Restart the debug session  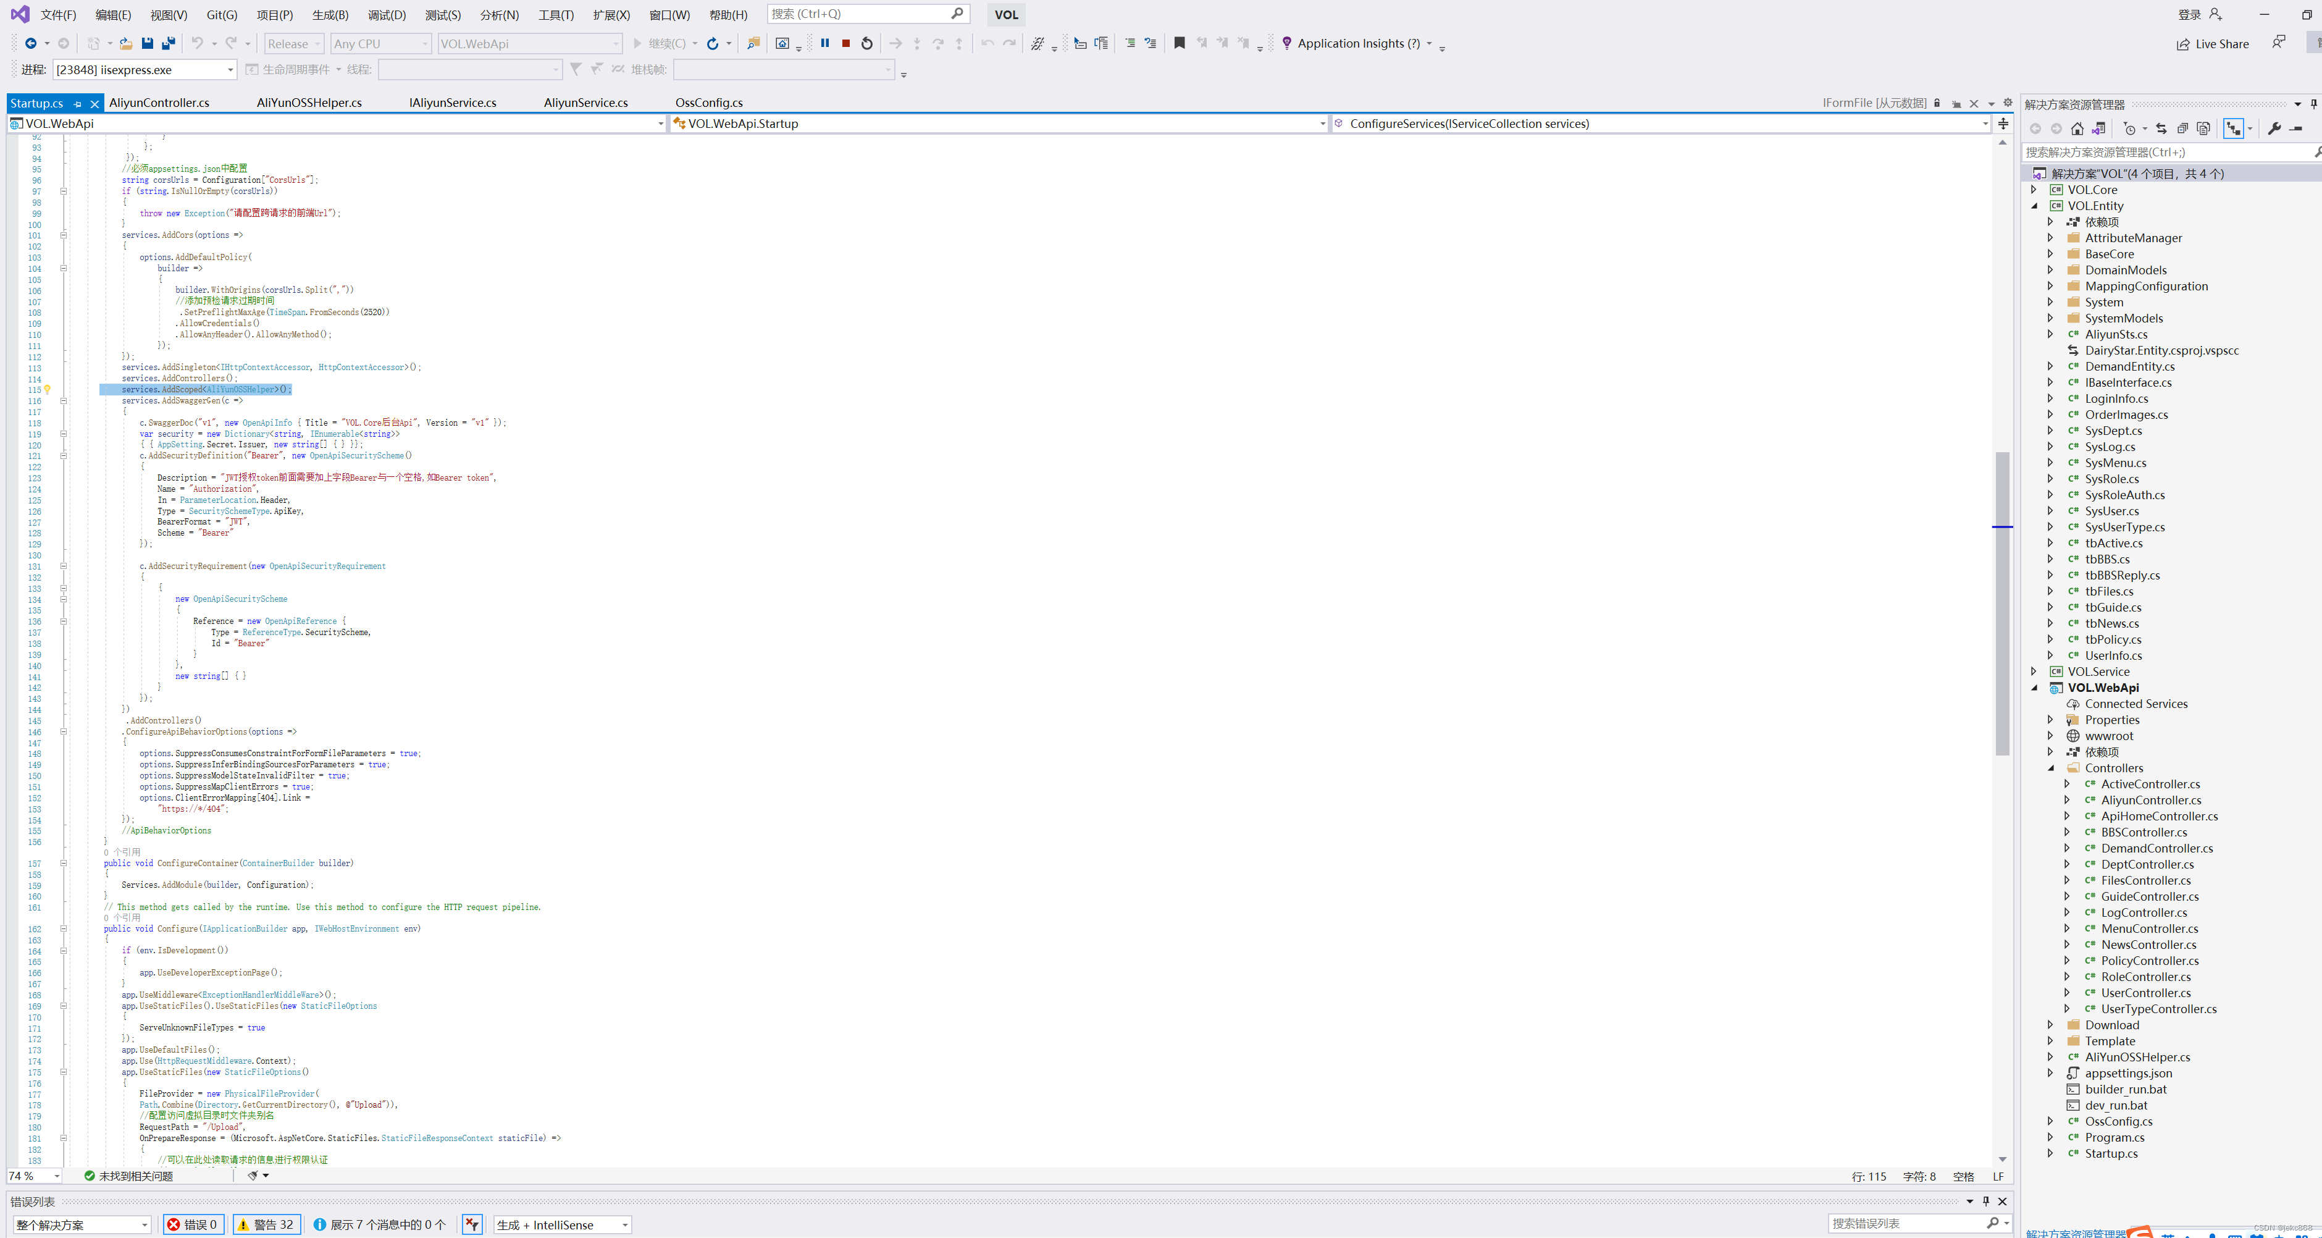pyautogui.click(x=867, y=43)
